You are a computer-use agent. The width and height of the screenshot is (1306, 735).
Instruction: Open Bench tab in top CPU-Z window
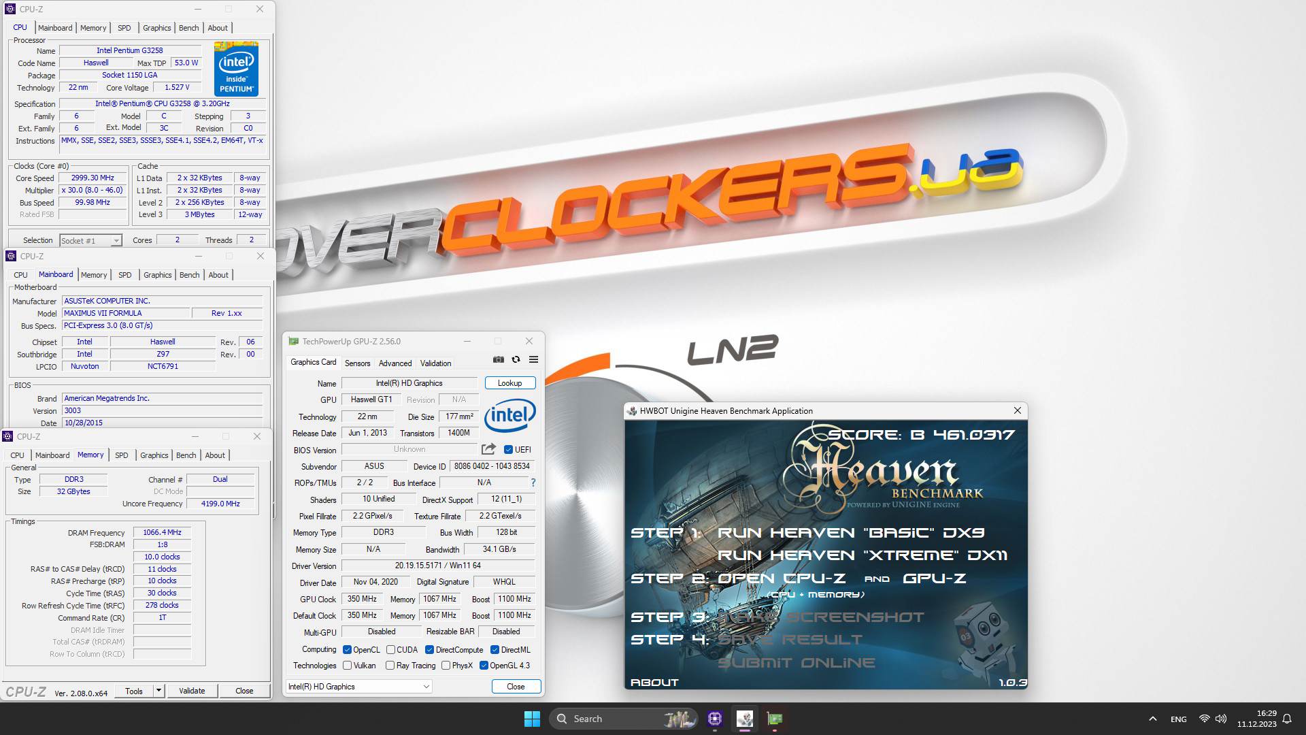click(188, 28)
